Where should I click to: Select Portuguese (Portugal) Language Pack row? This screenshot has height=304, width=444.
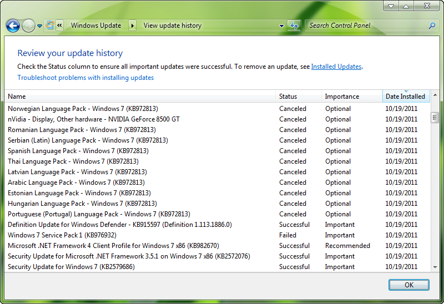click(x=218, y=214)
